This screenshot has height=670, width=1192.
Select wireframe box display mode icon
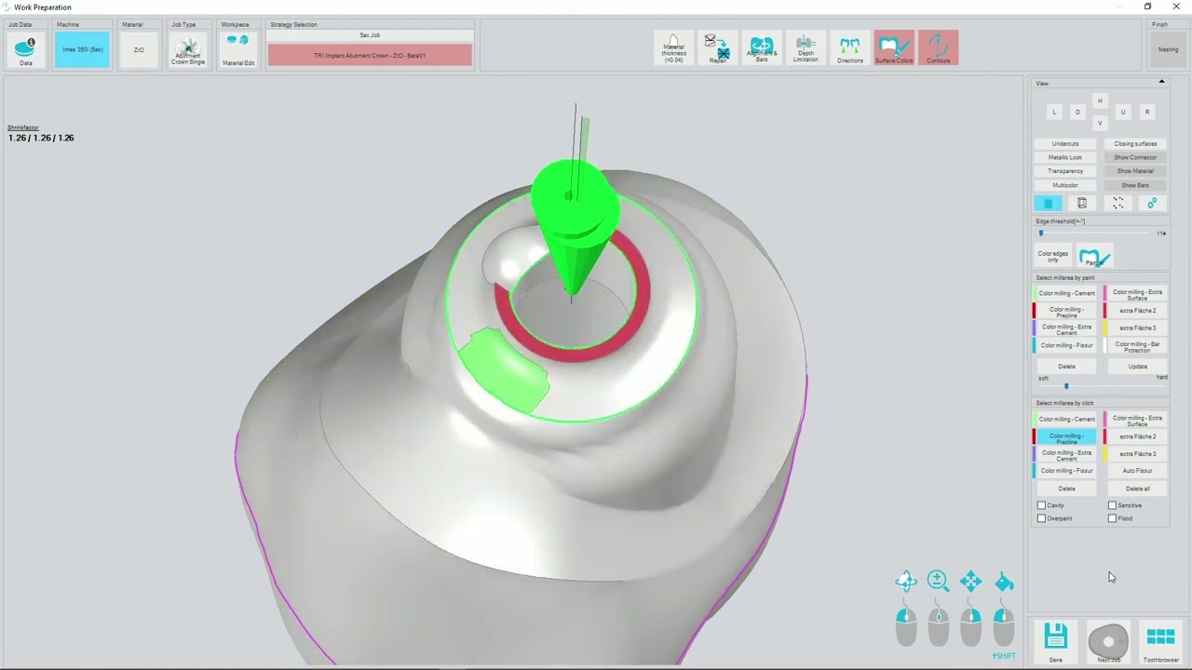tap(1082, 203)
